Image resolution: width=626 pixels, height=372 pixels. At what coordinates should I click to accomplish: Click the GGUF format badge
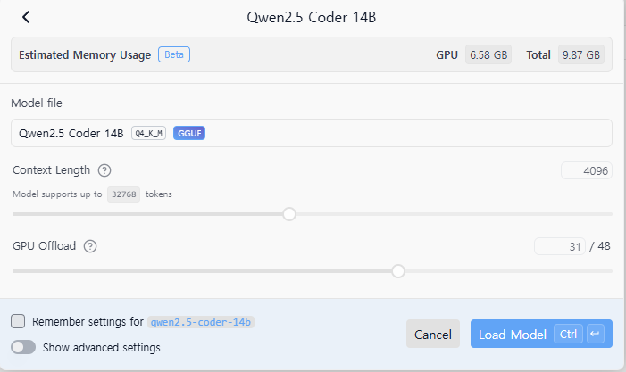189,133
